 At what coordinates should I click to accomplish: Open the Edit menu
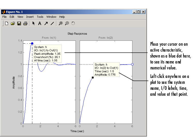click(12, 17)
